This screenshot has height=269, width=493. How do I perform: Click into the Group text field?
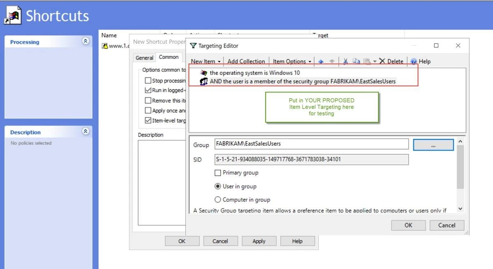311,144
